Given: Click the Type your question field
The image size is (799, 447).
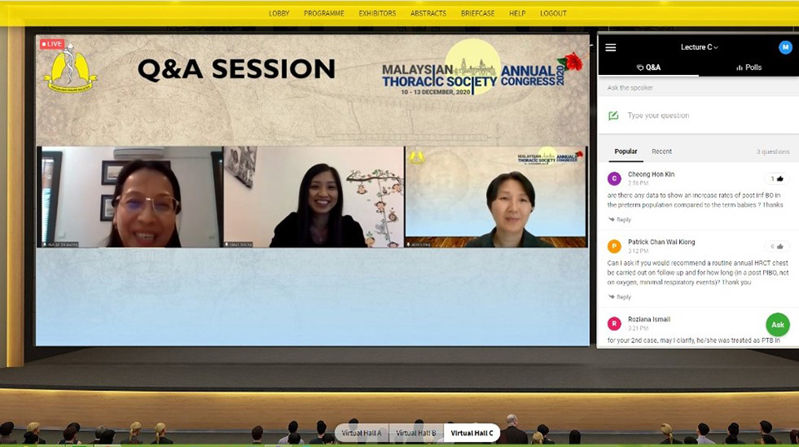Looking at the screenshot, I should pos(698,116).
